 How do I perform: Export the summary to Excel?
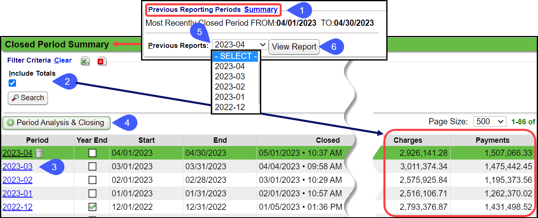click(x=85, y=61)
